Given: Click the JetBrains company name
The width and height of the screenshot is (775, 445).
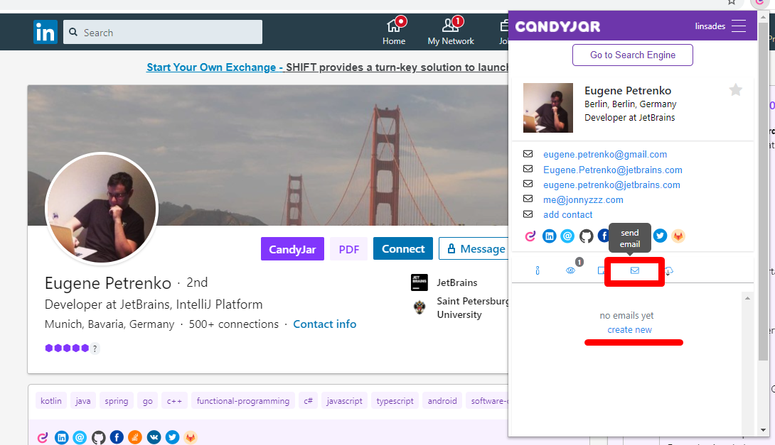Looking at the screenshot, I should click(457, 282).
